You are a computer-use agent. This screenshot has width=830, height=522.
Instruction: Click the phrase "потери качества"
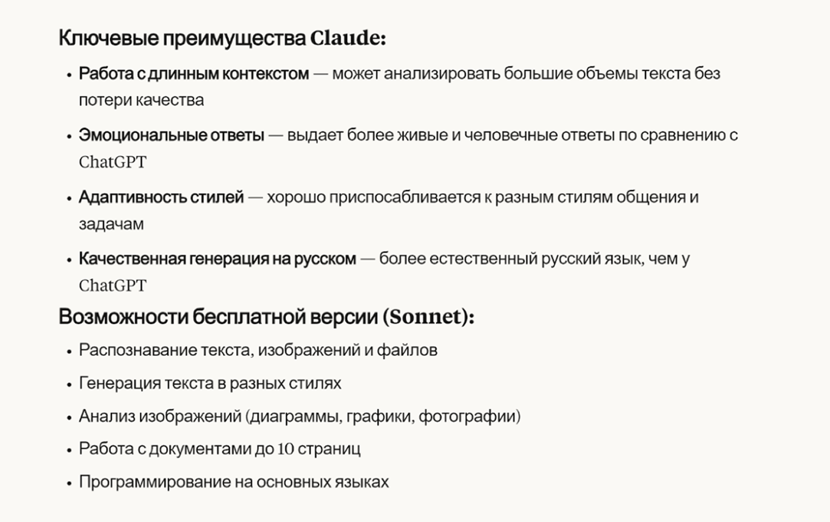(x=141, y=100)
